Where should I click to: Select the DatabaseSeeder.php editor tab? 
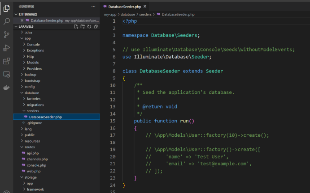(x=124, y=7)
